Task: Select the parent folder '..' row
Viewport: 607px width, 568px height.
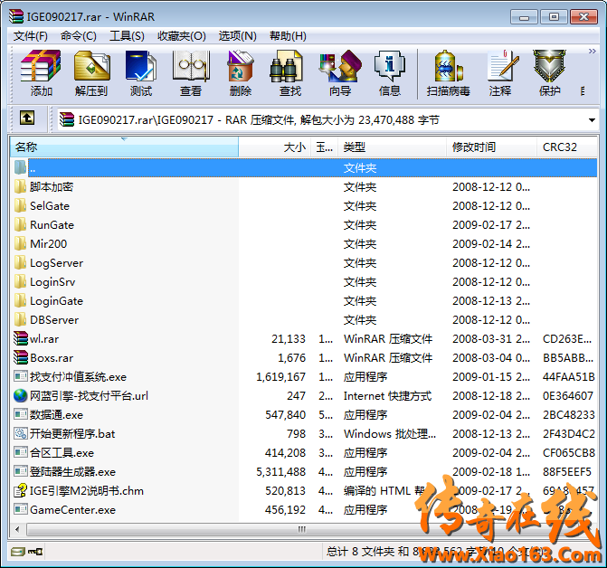Action: point(304,168)
